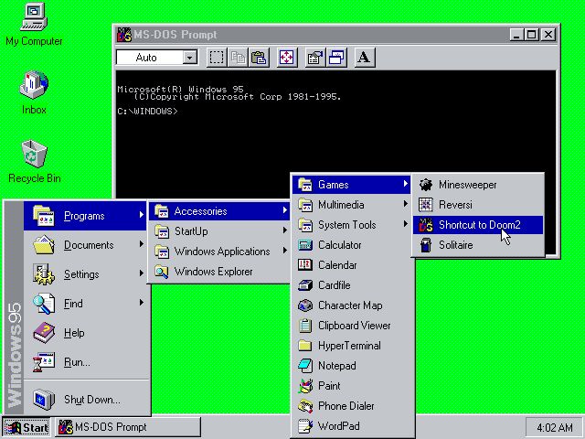This screenshot has width=585, height=439.
Task: Expand the StartUp program group
Action: click(219, 231)
